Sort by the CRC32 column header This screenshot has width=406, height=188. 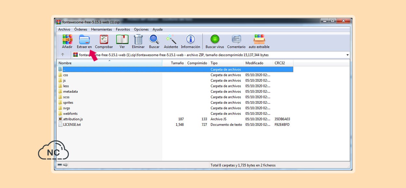point(283,63)
